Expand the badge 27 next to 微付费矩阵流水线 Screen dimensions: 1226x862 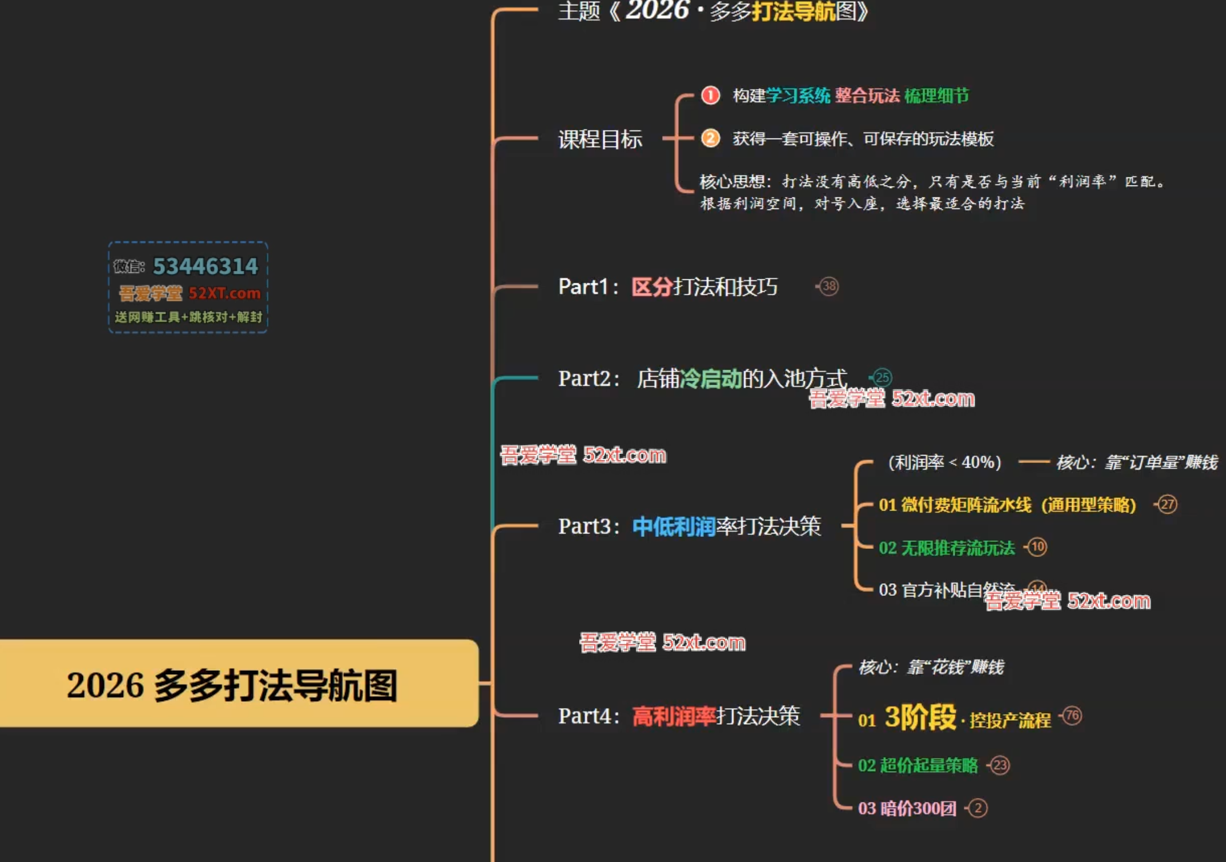pos(1168,504)
